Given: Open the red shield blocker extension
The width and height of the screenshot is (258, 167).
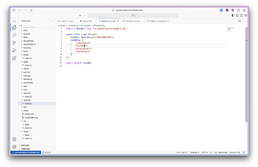Looking at the screenshot, I should coord(227,10).
